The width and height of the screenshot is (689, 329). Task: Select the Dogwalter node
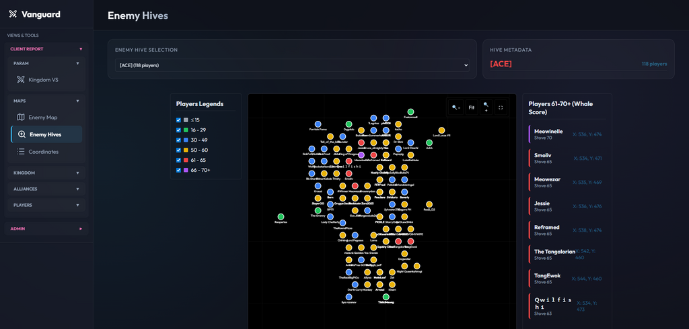tap(404, 254)
